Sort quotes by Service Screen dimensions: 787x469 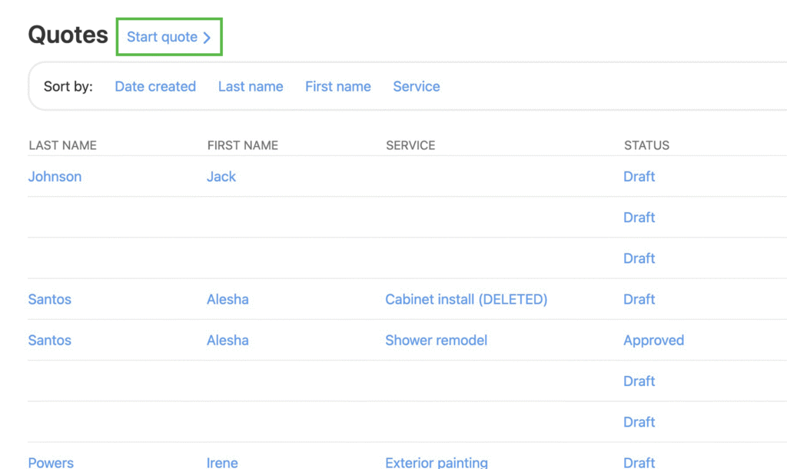(416, 86)
